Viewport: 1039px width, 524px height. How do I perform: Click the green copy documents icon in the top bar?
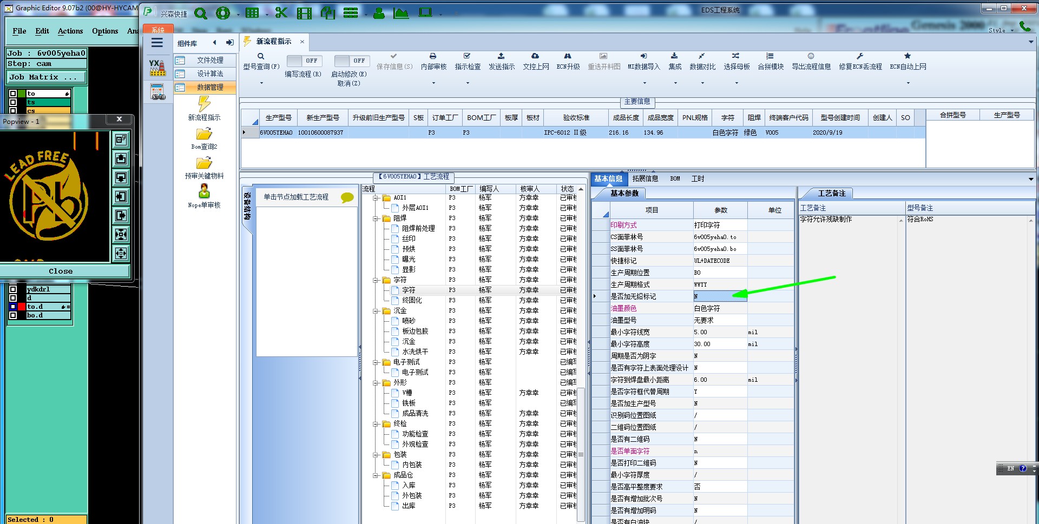pyautogui.click(x=328, y=13)
